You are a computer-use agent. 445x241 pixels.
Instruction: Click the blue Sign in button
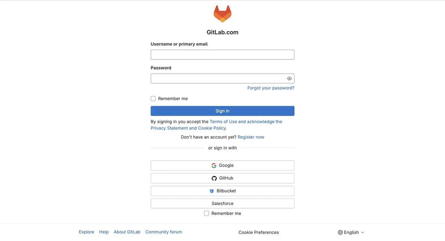coord(222,111)
